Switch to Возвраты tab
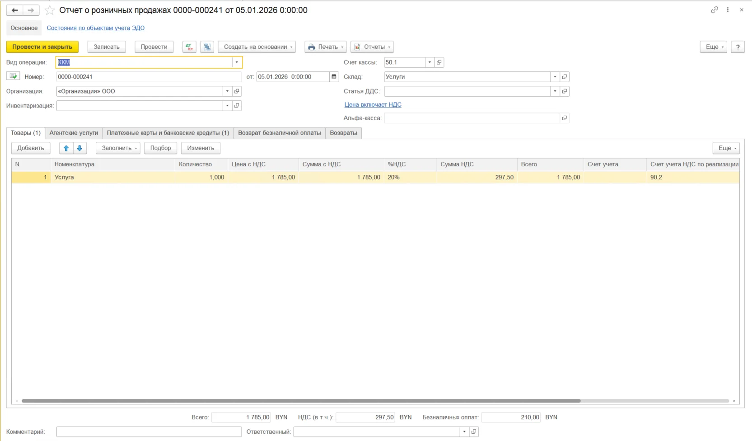752x441 pixels. tap(343, 133)
